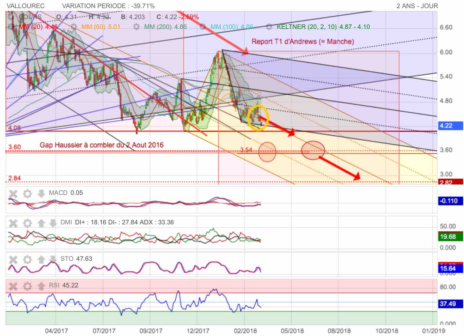Viewport: 464px width, 336px height.
Task: Click the 2 ANS - JOUR period label
Action: click(x=417, y=6)
